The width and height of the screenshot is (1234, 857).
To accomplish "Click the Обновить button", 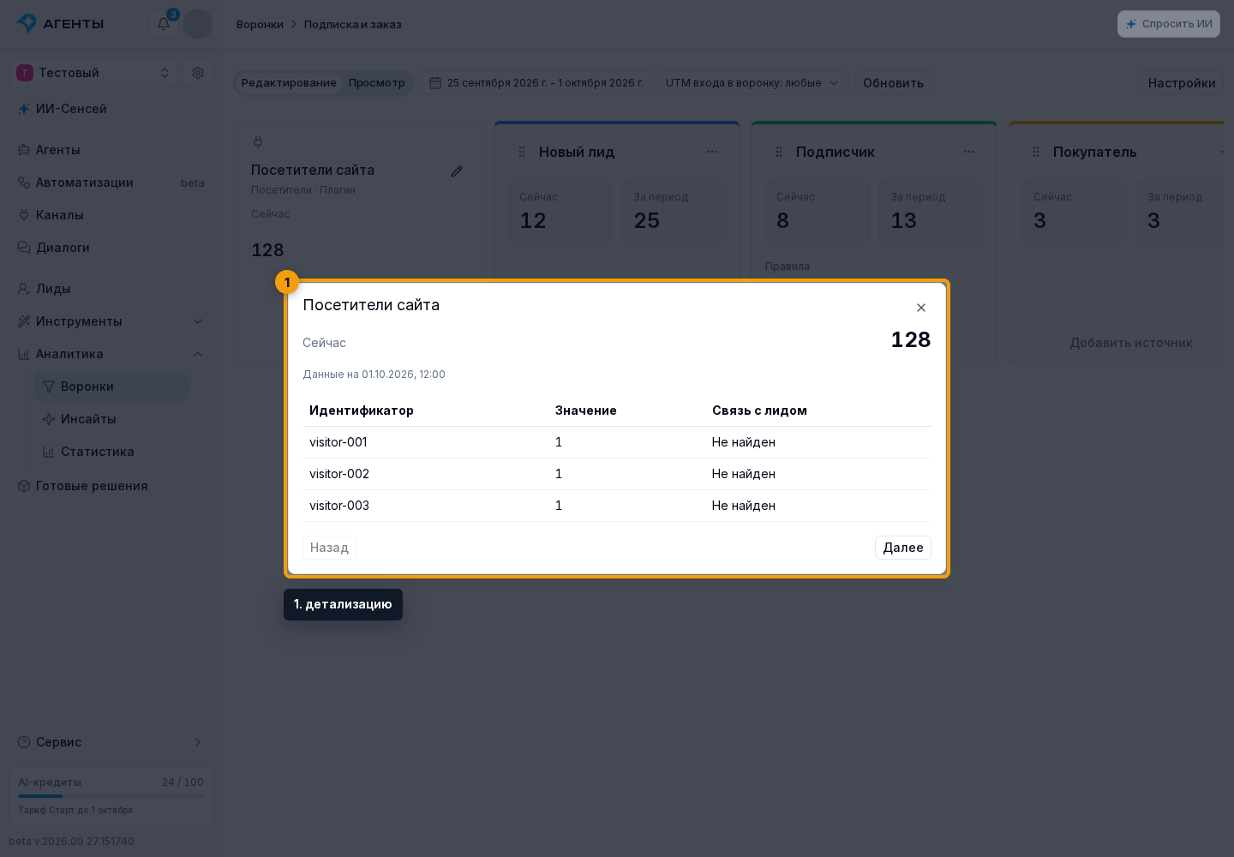I will pyautogui.click(x=893, y=83).
